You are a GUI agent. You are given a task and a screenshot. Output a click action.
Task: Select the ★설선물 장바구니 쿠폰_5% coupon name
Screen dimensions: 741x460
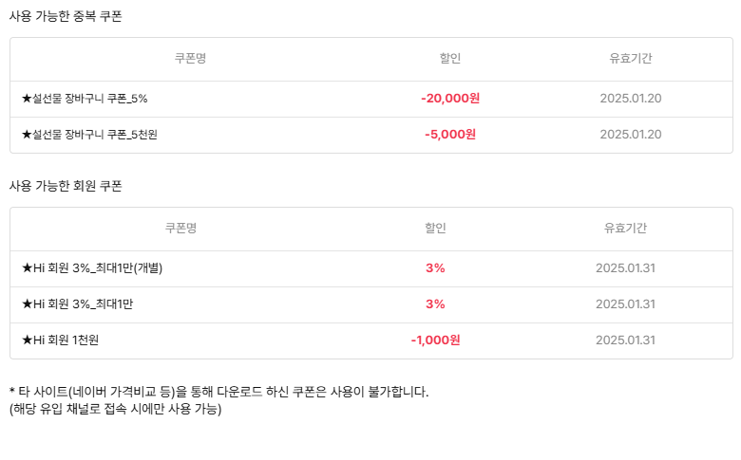click(85, 99)
